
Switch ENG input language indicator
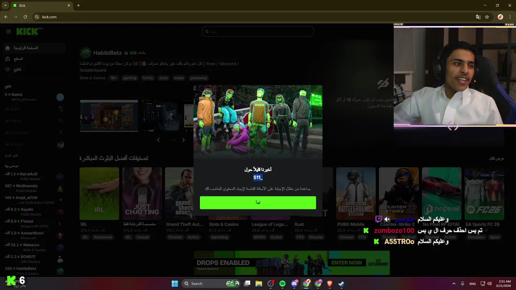point(472,284)
